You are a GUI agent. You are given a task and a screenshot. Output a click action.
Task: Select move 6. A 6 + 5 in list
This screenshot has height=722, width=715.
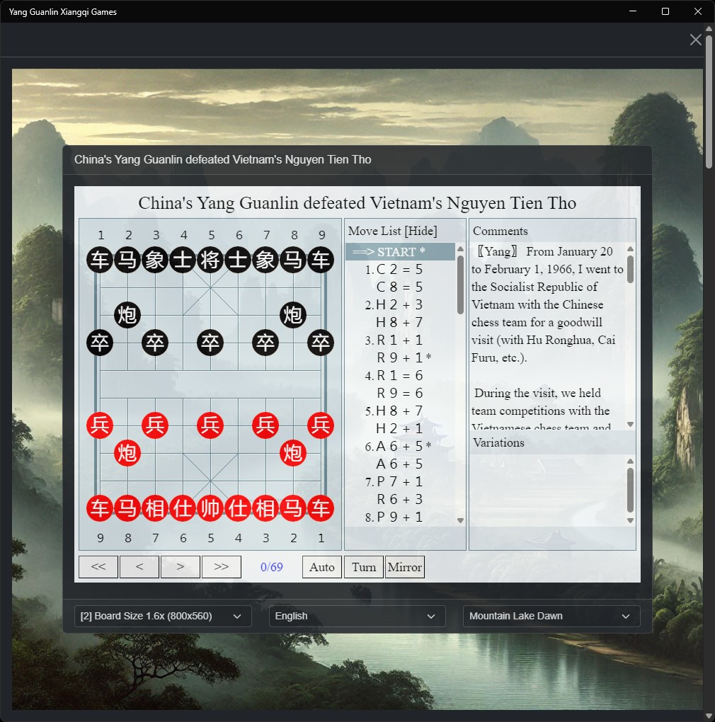(399, 446)
